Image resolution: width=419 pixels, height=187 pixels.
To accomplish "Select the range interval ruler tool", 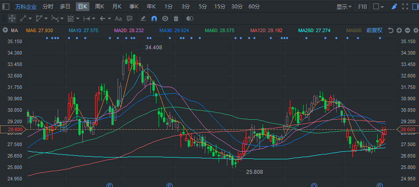I will click(x=87, y=18).
